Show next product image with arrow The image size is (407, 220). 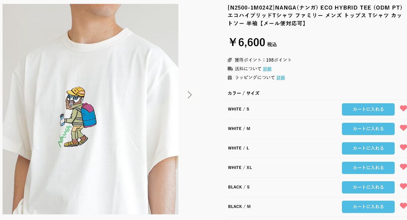pyautogui.click(x=190, y=95)
